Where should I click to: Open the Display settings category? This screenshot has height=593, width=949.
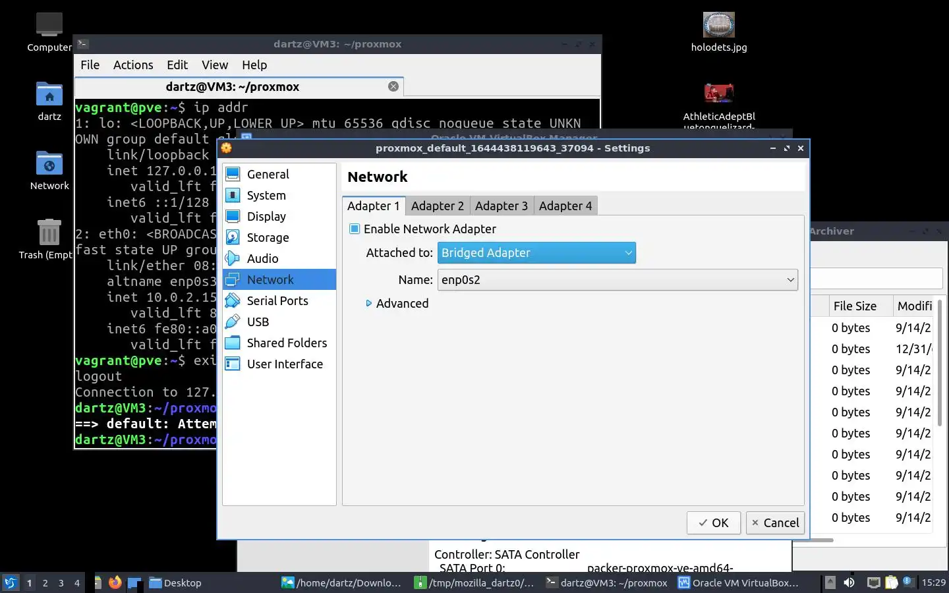pos(279,216)
